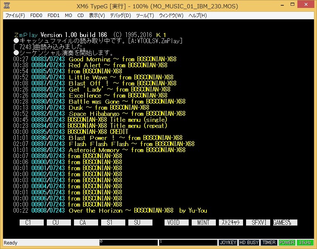
Task: Minimize the XM6 TypeG window
Action: [x=282, y=5]
